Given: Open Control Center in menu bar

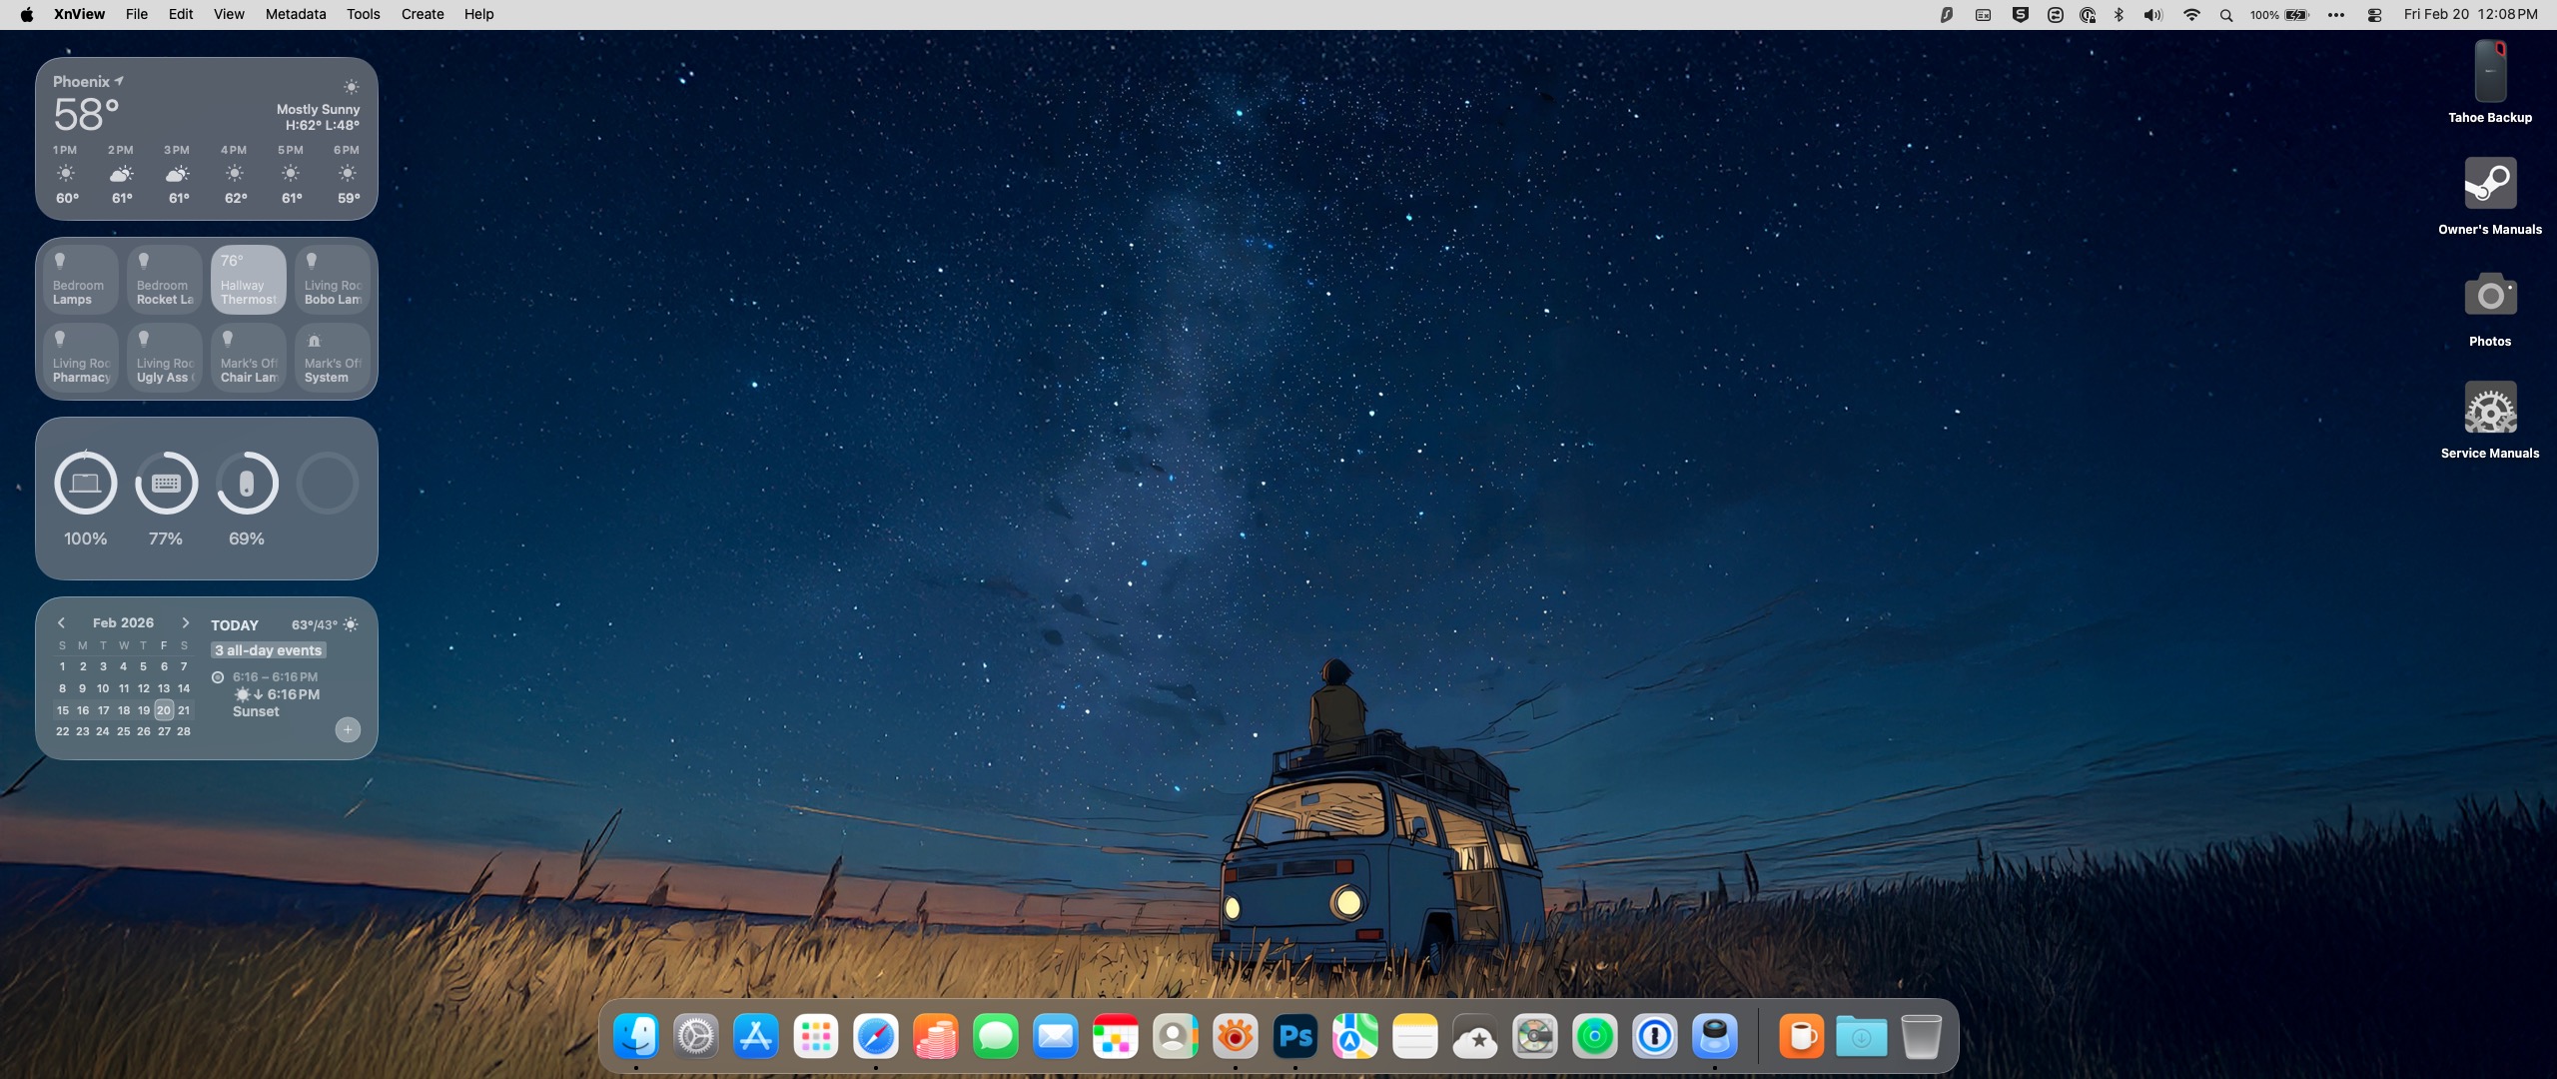Looking at the screenshot, I should click(2374, 15).
